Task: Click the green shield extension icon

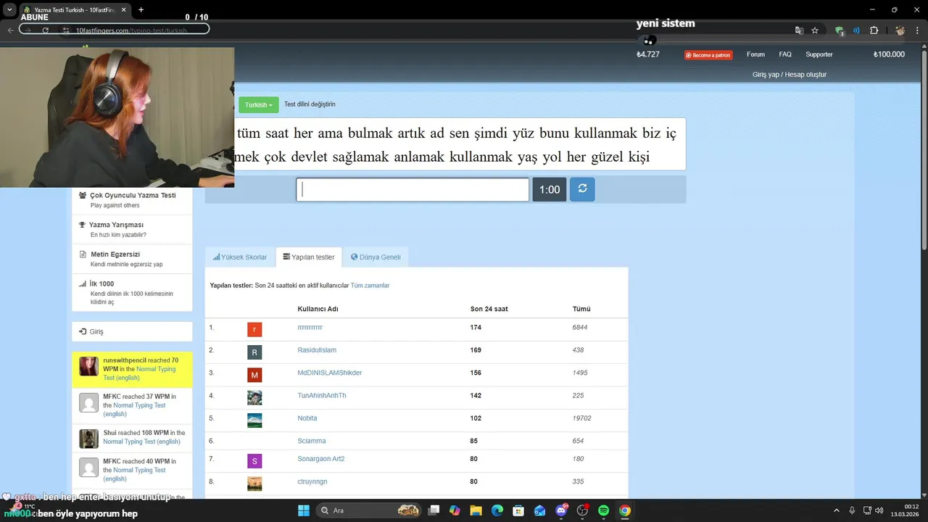Action: click(x=840, y=30)
